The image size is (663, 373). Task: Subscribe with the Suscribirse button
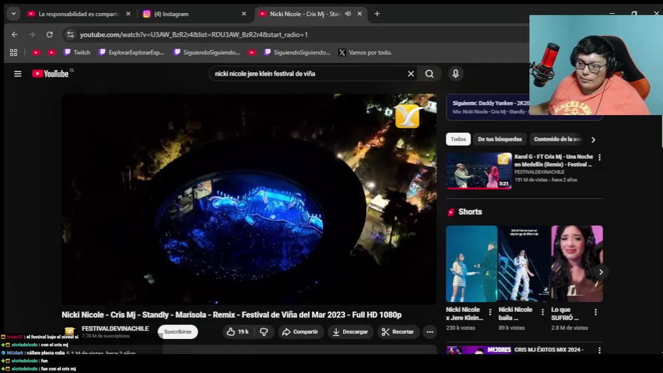point(177,332)
